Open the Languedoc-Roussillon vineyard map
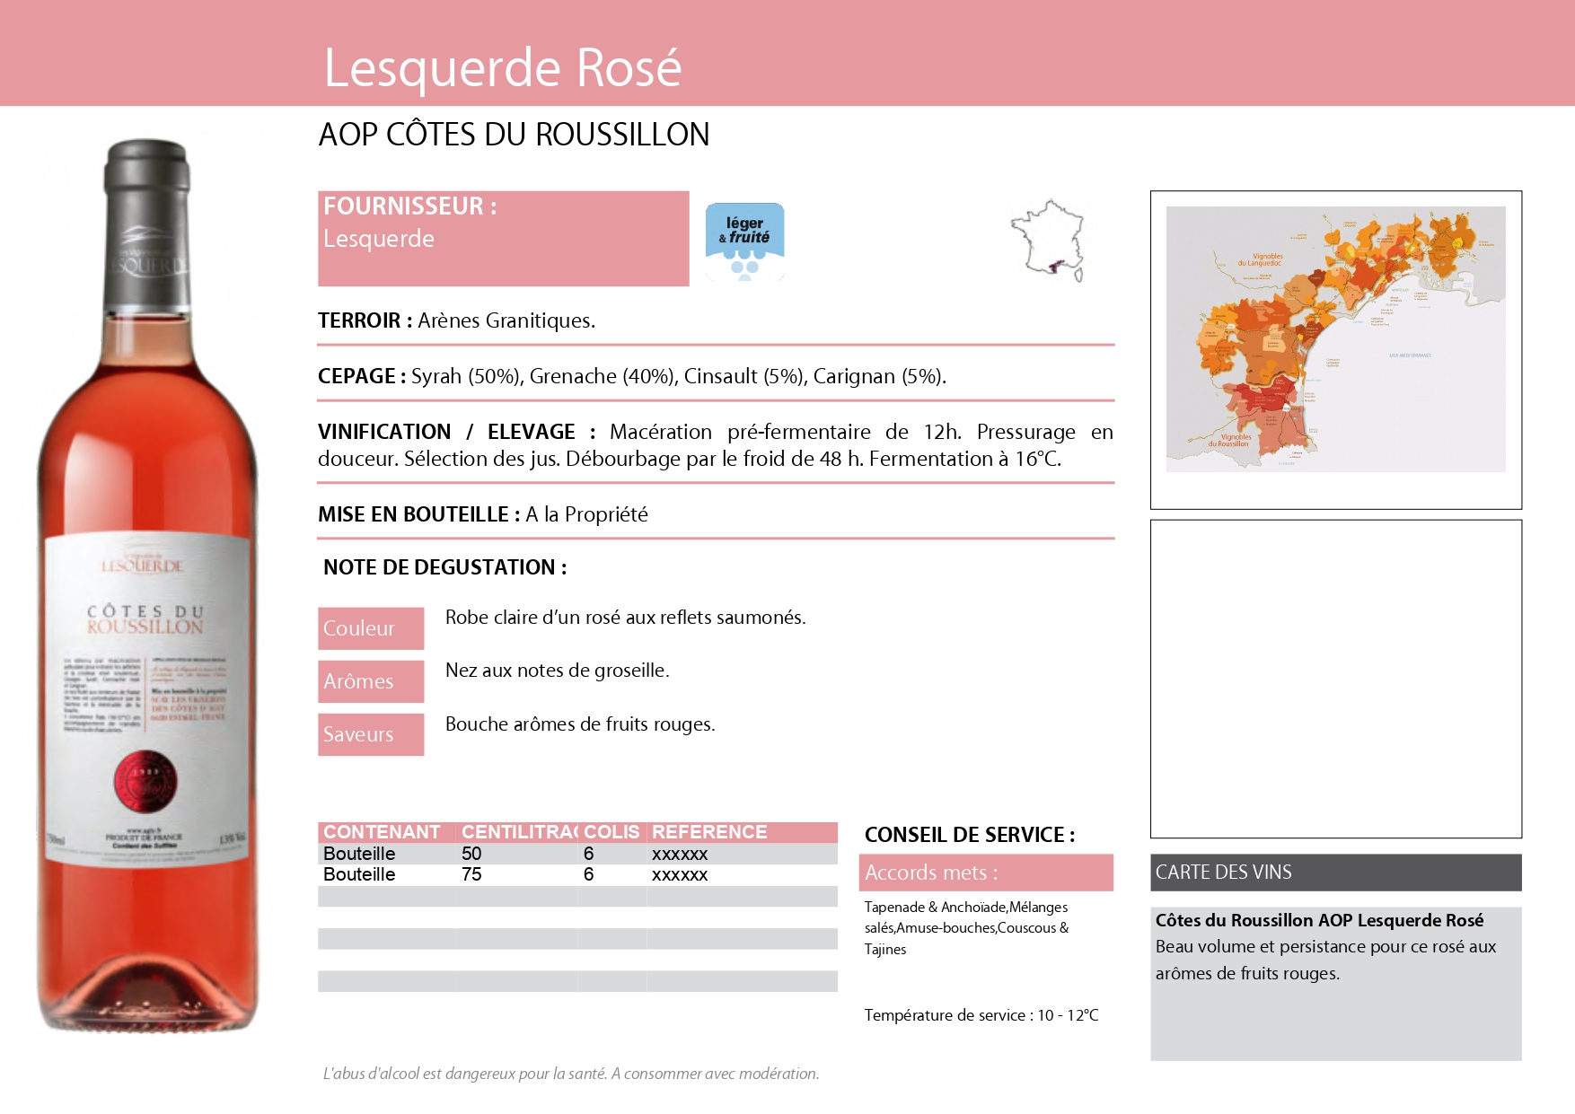This screenshot has height=1114, width=1575. coord(1335,339)
